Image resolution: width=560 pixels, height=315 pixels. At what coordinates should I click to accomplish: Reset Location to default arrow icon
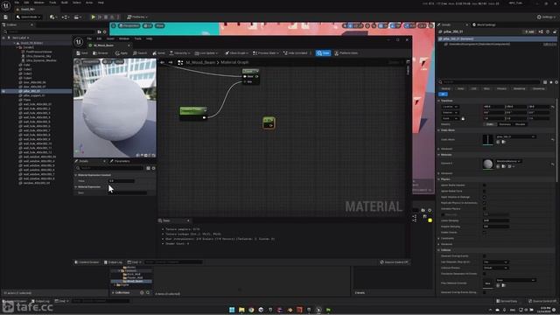click(x=552, y=107)
